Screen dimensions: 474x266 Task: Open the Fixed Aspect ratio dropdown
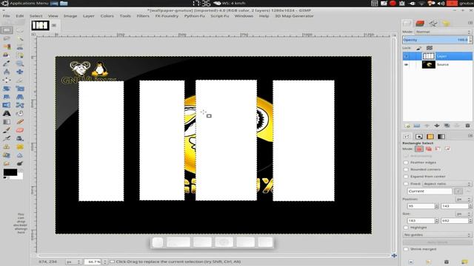[x=447, y=184]
